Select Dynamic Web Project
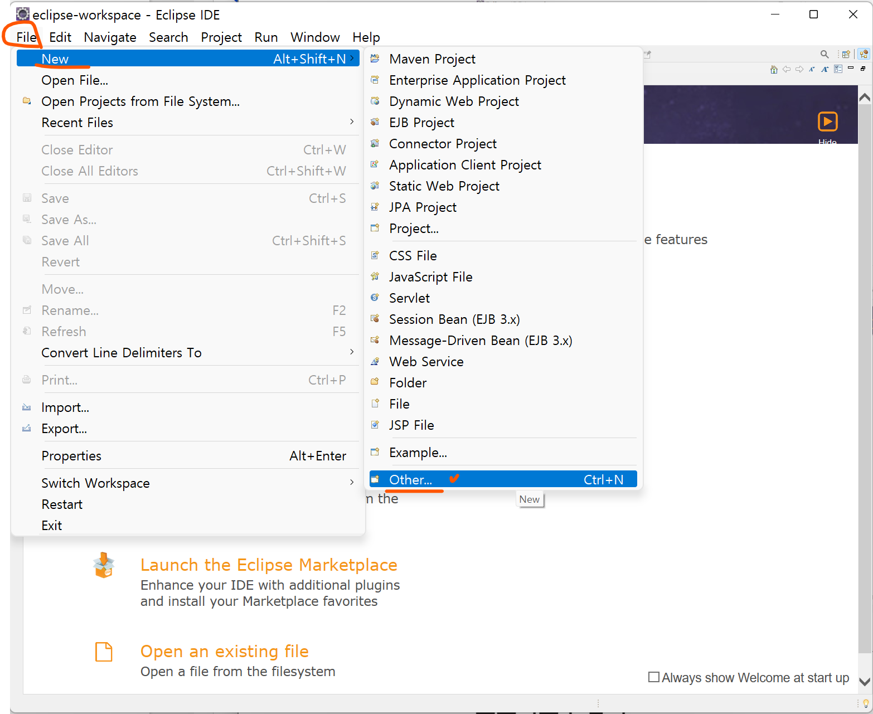873x714 pixels. click(503, 101)
